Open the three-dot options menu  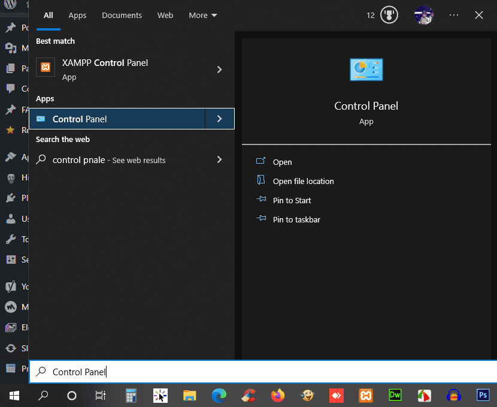pyautogui.click(x=454, y=15)
